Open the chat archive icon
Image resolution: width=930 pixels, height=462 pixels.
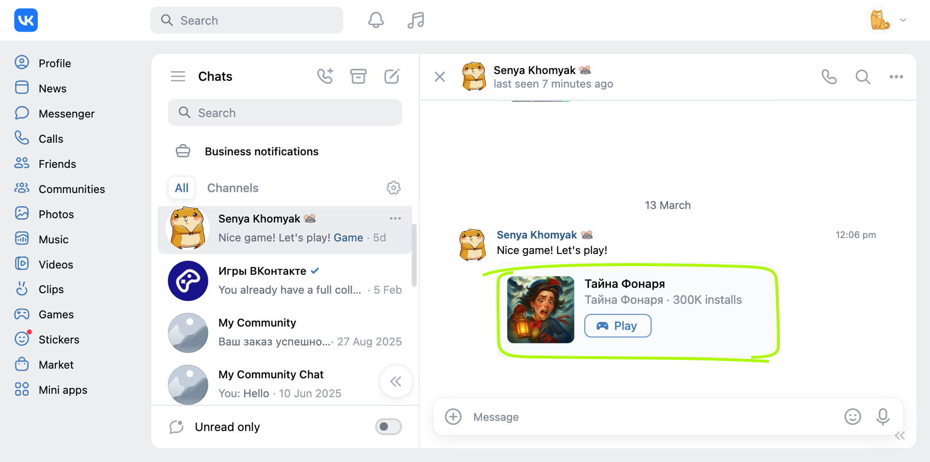tap(358, 76)
